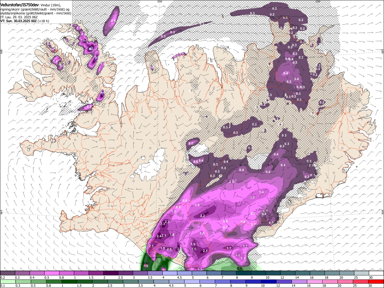Select dark navy swatch at 10 in bottom legend

[x=268, y=281]
